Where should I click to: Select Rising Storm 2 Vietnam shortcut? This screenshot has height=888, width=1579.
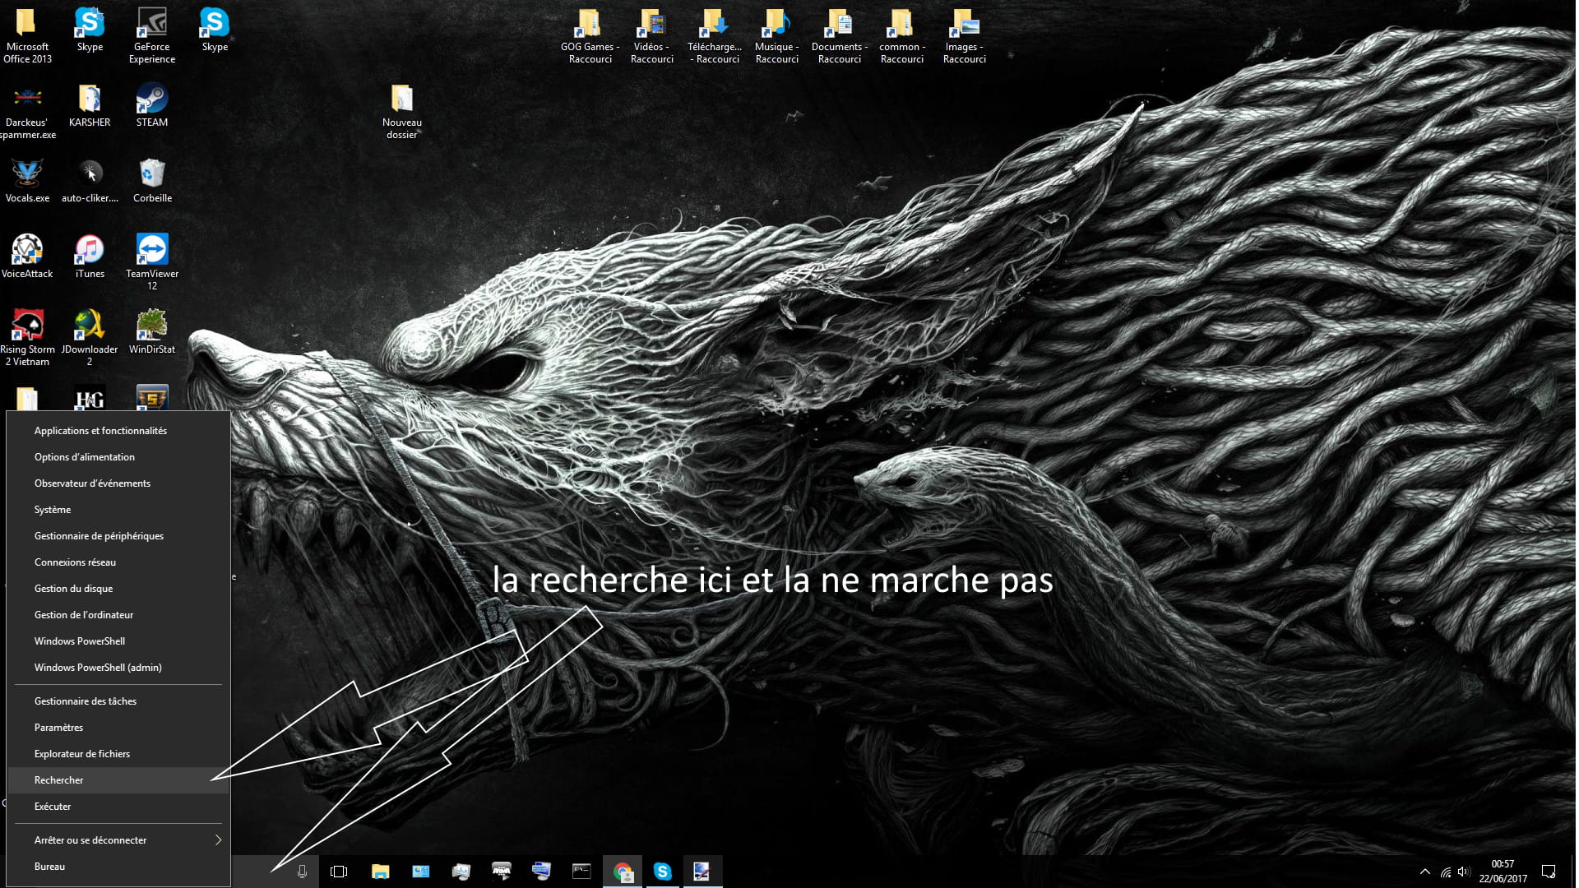27,338
